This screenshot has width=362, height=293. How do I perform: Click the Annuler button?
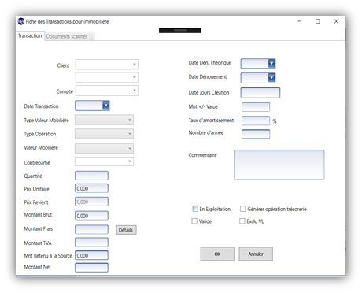point(256,254)
